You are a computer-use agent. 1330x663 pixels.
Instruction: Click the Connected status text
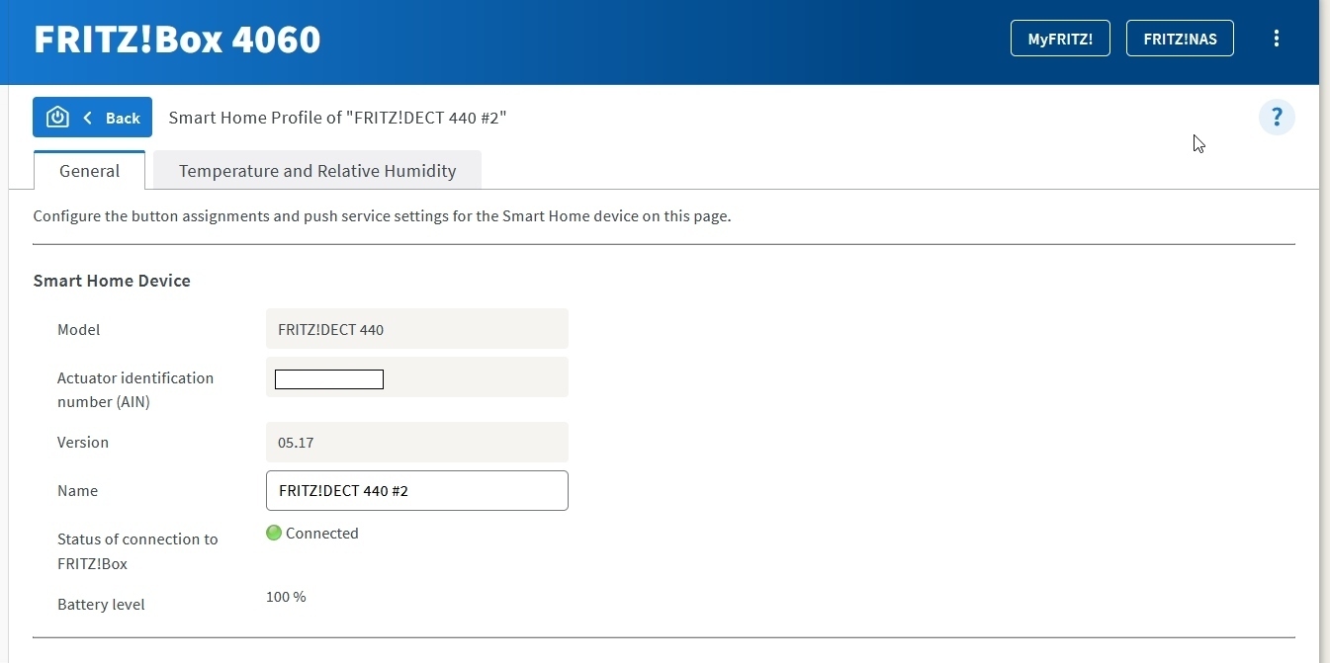pyautogui.click(x=322, y=533)
